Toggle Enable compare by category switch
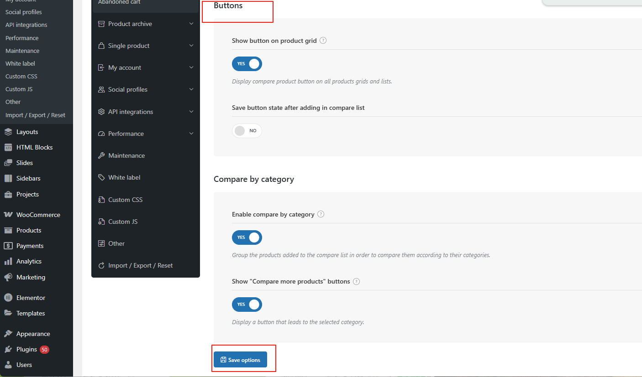 247,238
